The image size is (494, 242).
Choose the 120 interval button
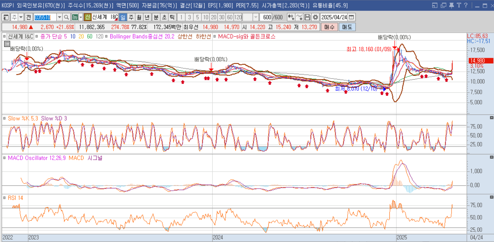point(238,17)
